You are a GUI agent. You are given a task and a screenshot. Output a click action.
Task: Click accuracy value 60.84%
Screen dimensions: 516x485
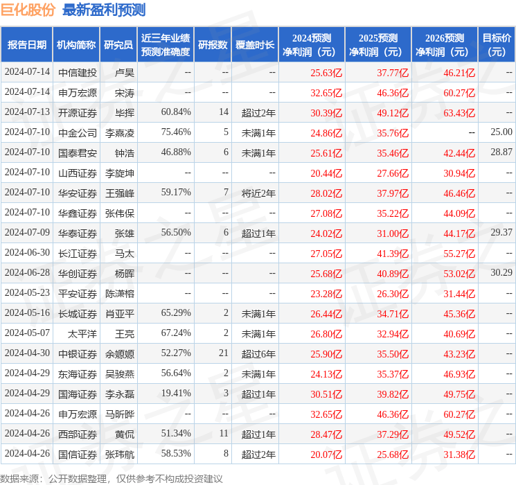(176, 112)
